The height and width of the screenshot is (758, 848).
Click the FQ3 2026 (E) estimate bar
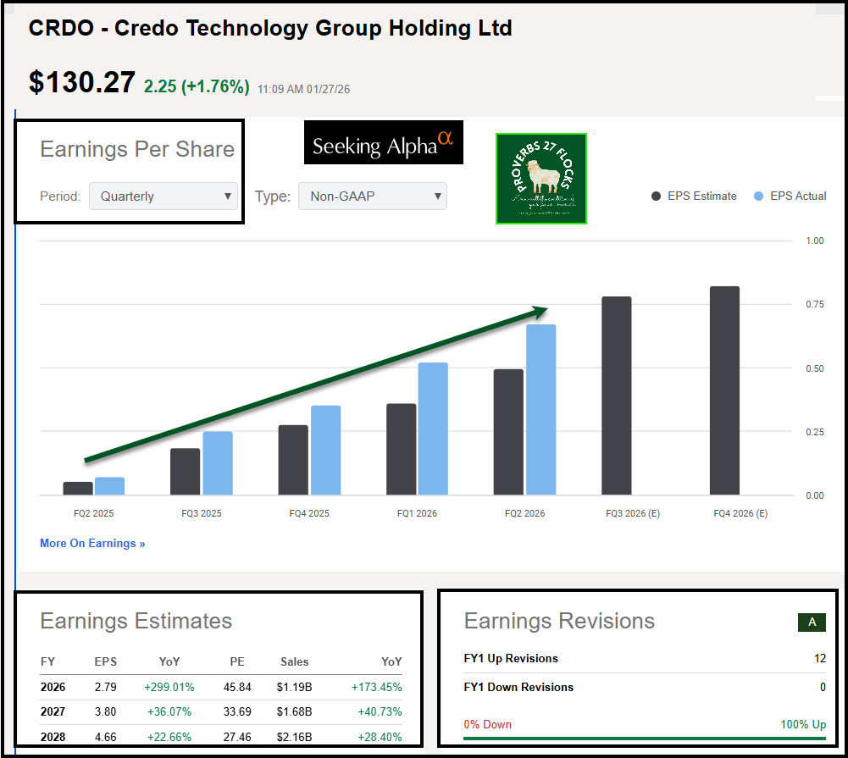coord(616,396)
